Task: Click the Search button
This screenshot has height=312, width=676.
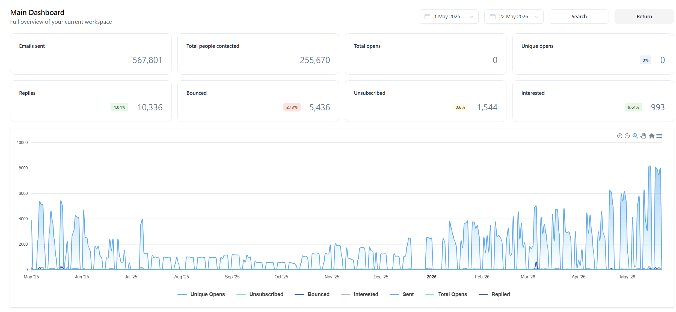Action: click(x=579, y=17)
